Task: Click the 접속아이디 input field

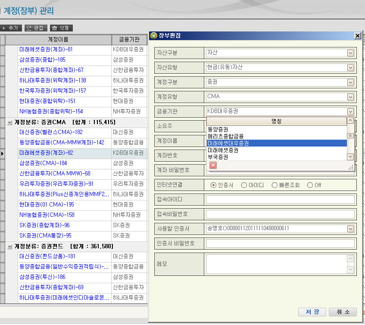Action: coord(280,200)
